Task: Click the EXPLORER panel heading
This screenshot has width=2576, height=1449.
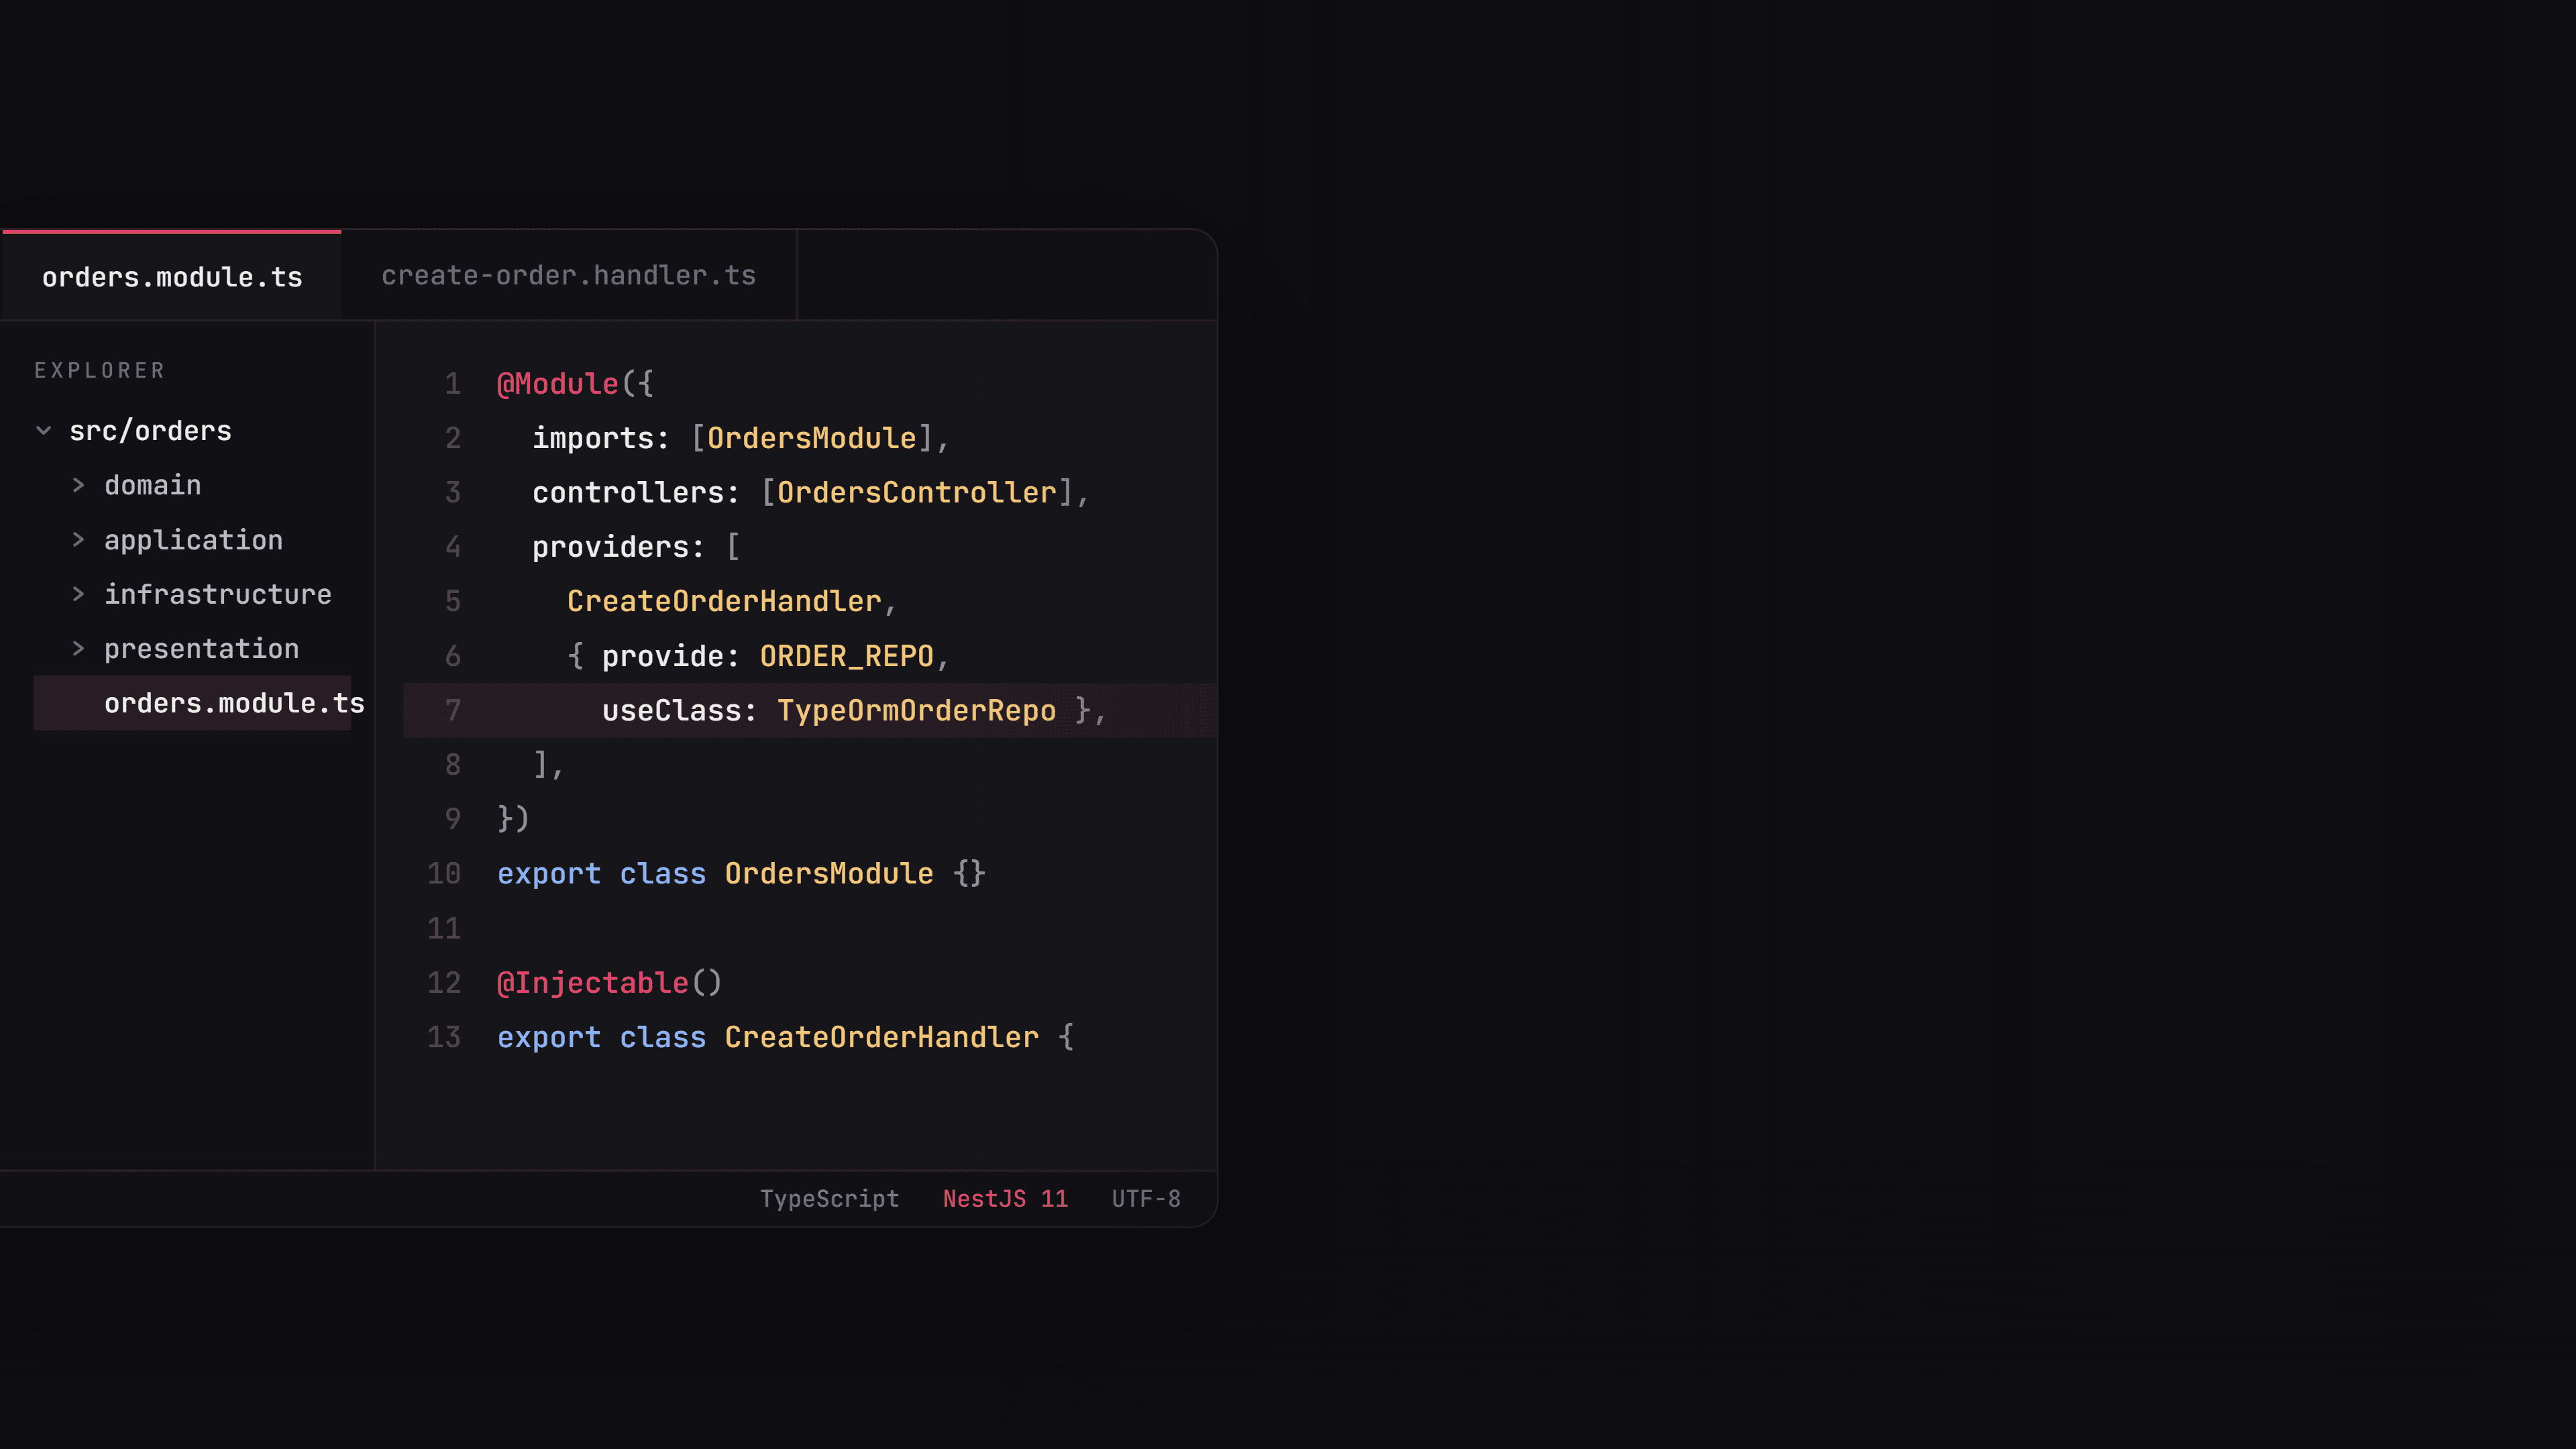Action: click(100, 370)
